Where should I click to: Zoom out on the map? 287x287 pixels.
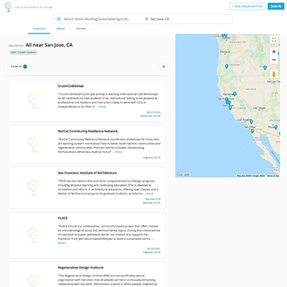[274, 60]
